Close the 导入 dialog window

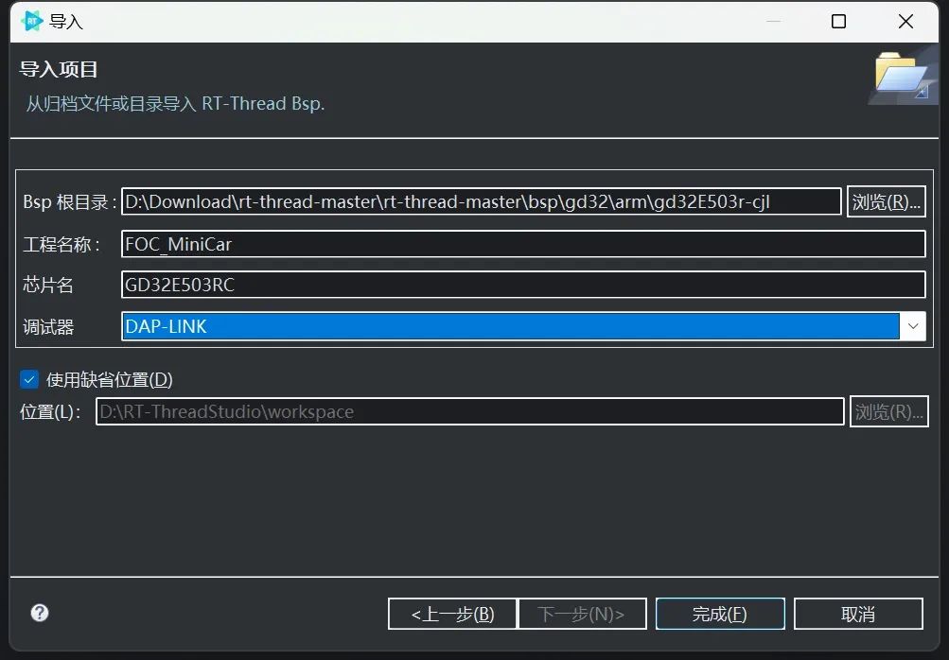(x=906, y=22)
